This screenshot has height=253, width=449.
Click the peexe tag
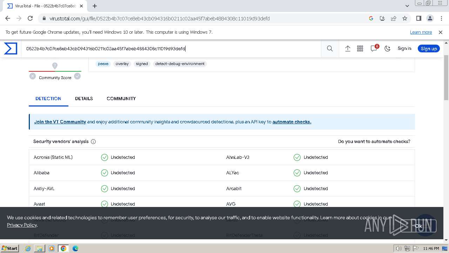103,64
